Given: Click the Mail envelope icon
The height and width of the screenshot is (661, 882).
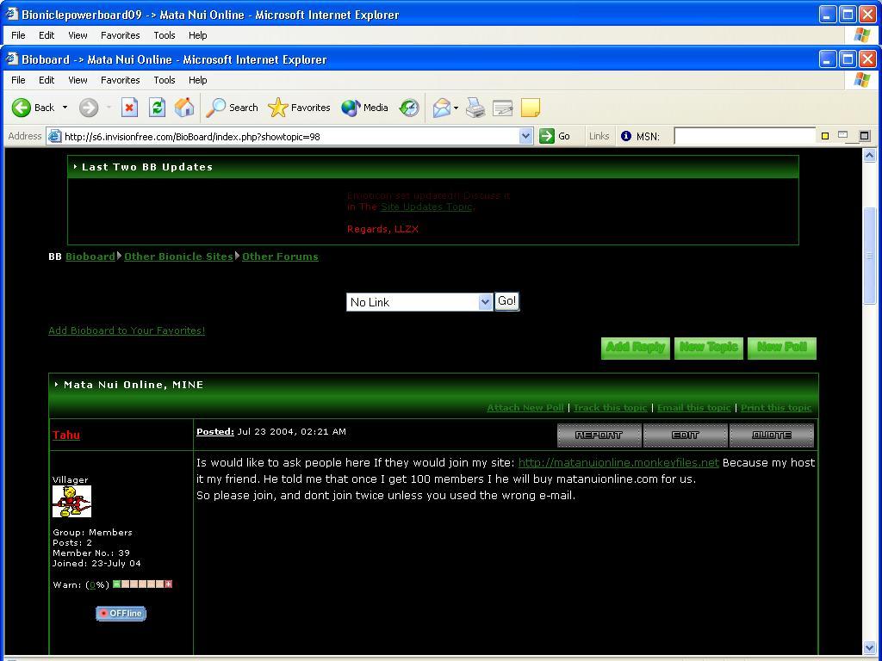Looking at the screenshot, I should (442, 108).
